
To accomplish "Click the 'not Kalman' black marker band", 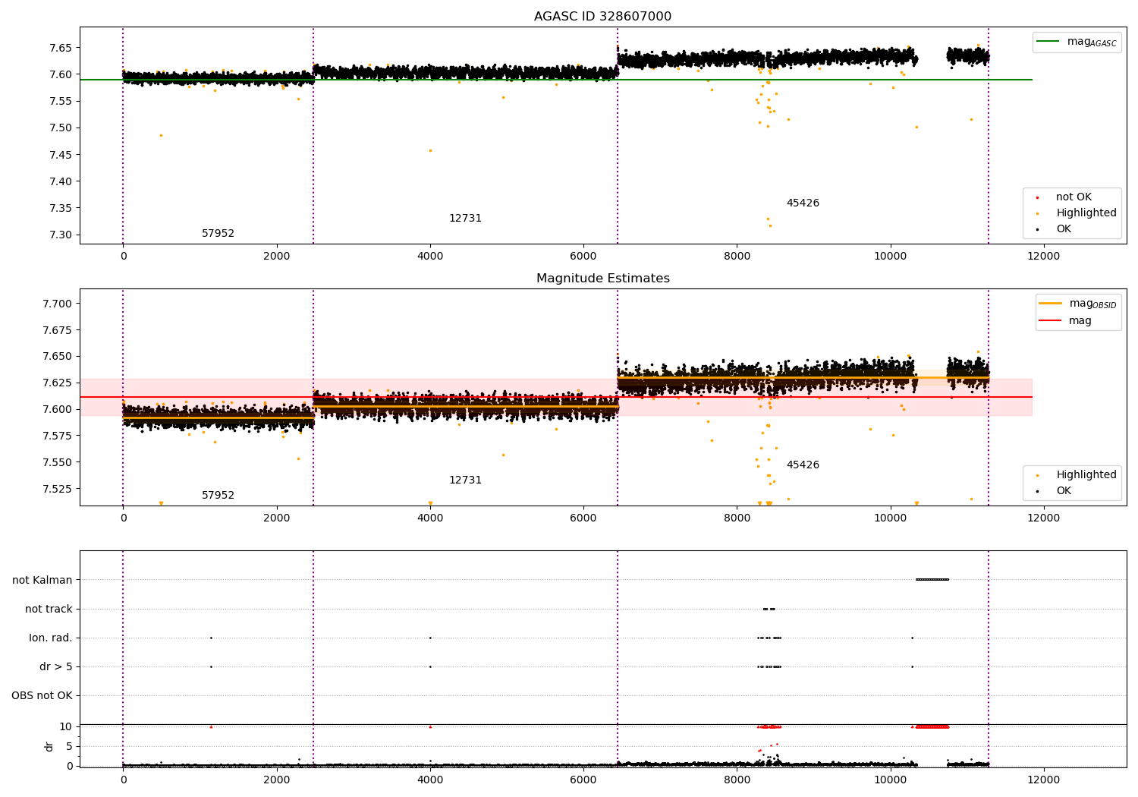I will 932,580.
